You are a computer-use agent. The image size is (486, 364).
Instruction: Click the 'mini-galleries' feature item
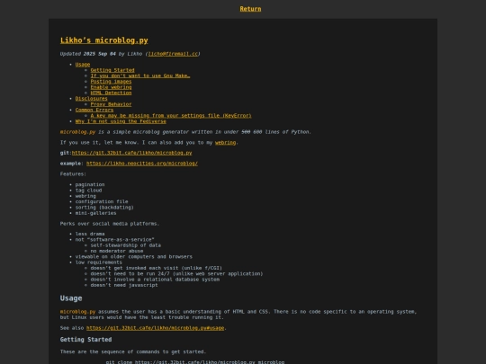click(95, 213)
